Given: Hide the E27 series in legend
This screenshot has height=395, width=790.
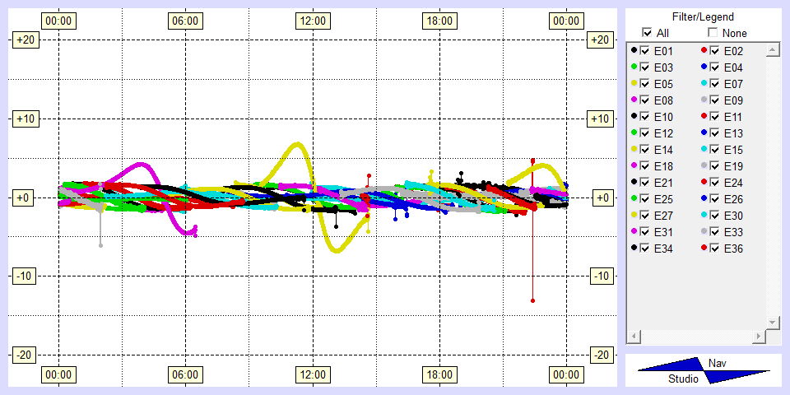Looking at the screenshot, I should click(x=645, y=216).
